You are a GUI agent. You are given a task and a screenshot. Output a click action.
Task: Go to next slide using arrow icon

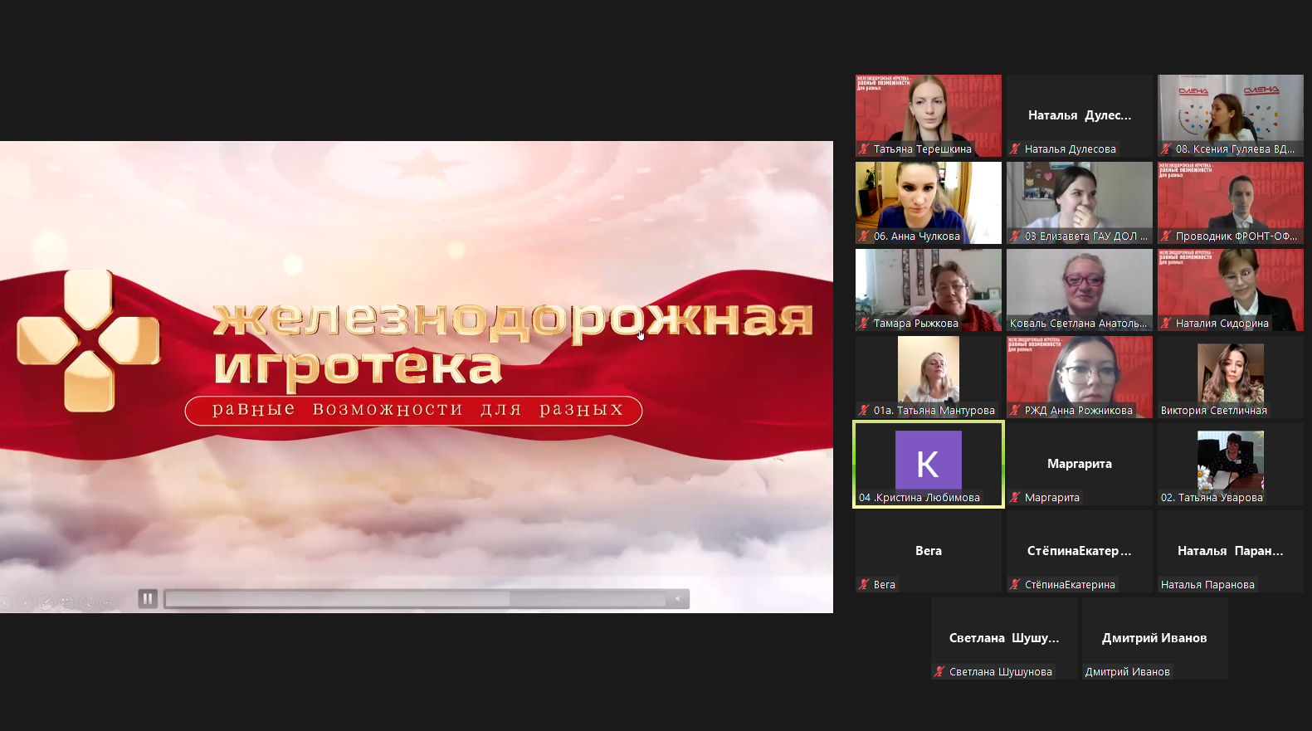26,603
